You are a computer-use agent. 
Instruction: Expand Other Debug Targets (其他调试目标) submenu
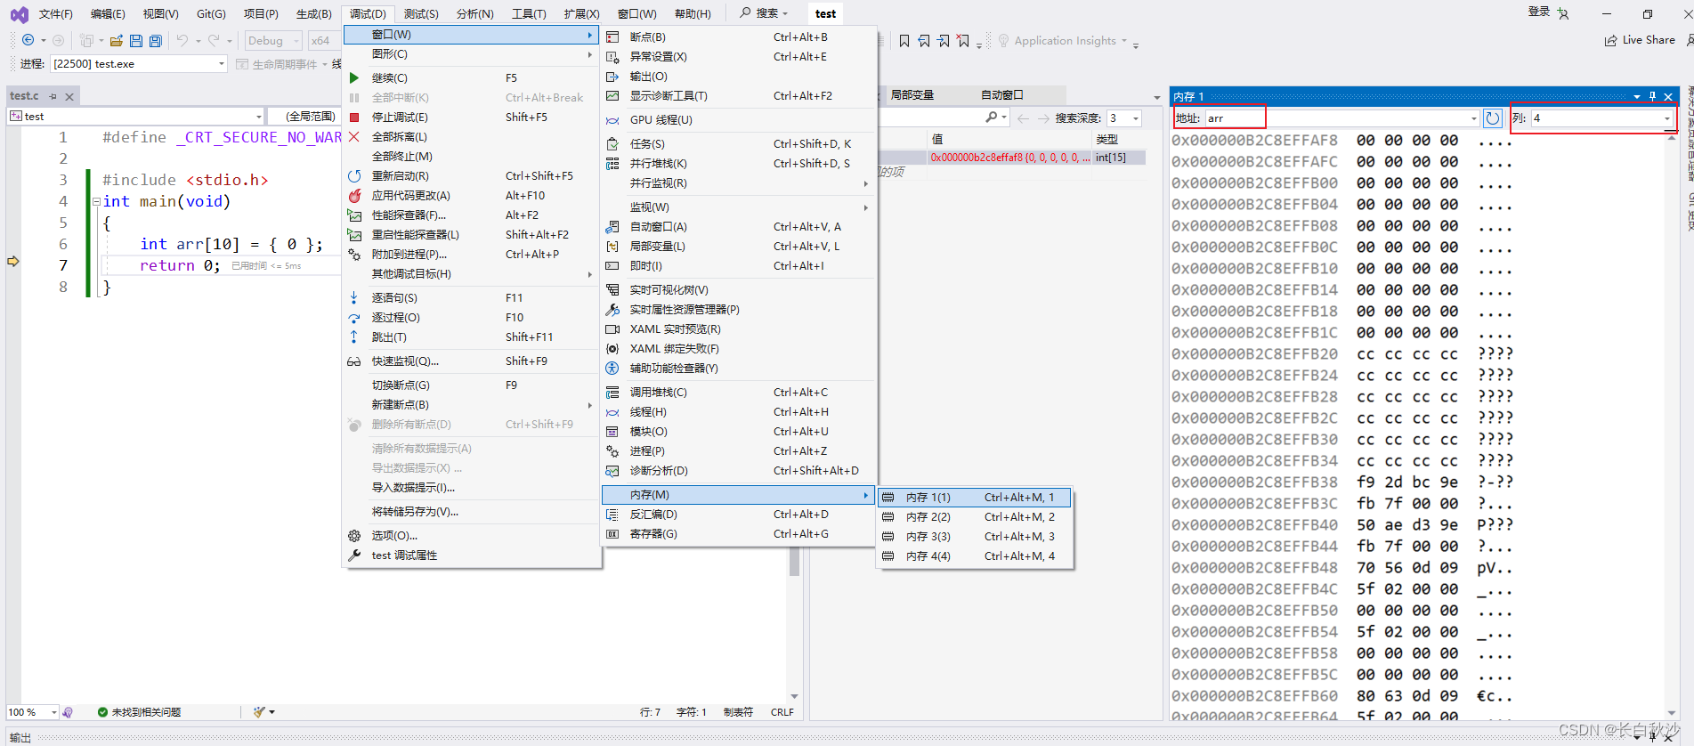472,273
